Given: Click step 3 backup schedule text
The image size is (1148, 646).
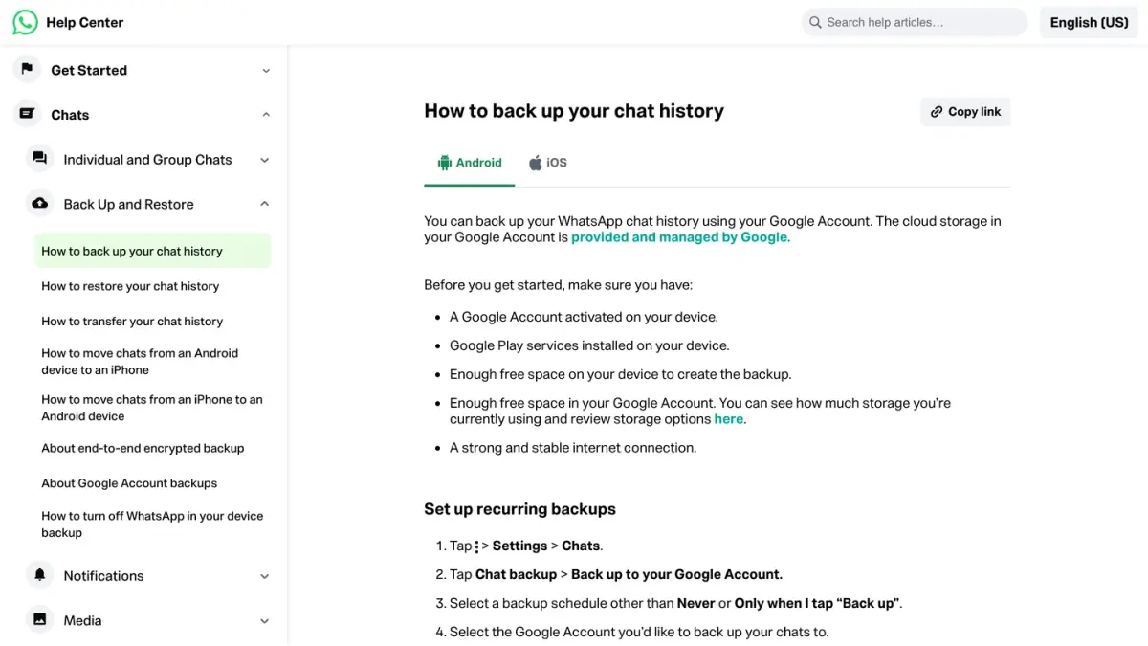Looking at the screenshot, I should (676, 603).
